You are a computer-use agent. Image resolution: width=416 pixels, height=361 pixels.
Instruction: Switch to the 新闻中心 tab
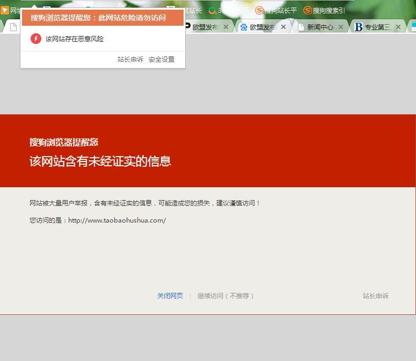point(320,27)
